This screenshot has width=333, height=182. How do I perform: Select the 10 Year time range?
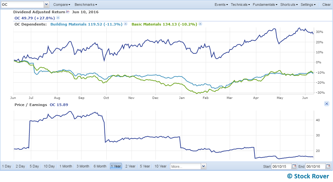pos(161,166)
